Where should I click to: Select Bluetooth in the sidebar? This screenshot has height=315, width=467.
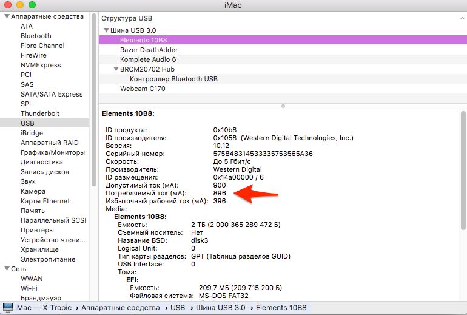36,36
